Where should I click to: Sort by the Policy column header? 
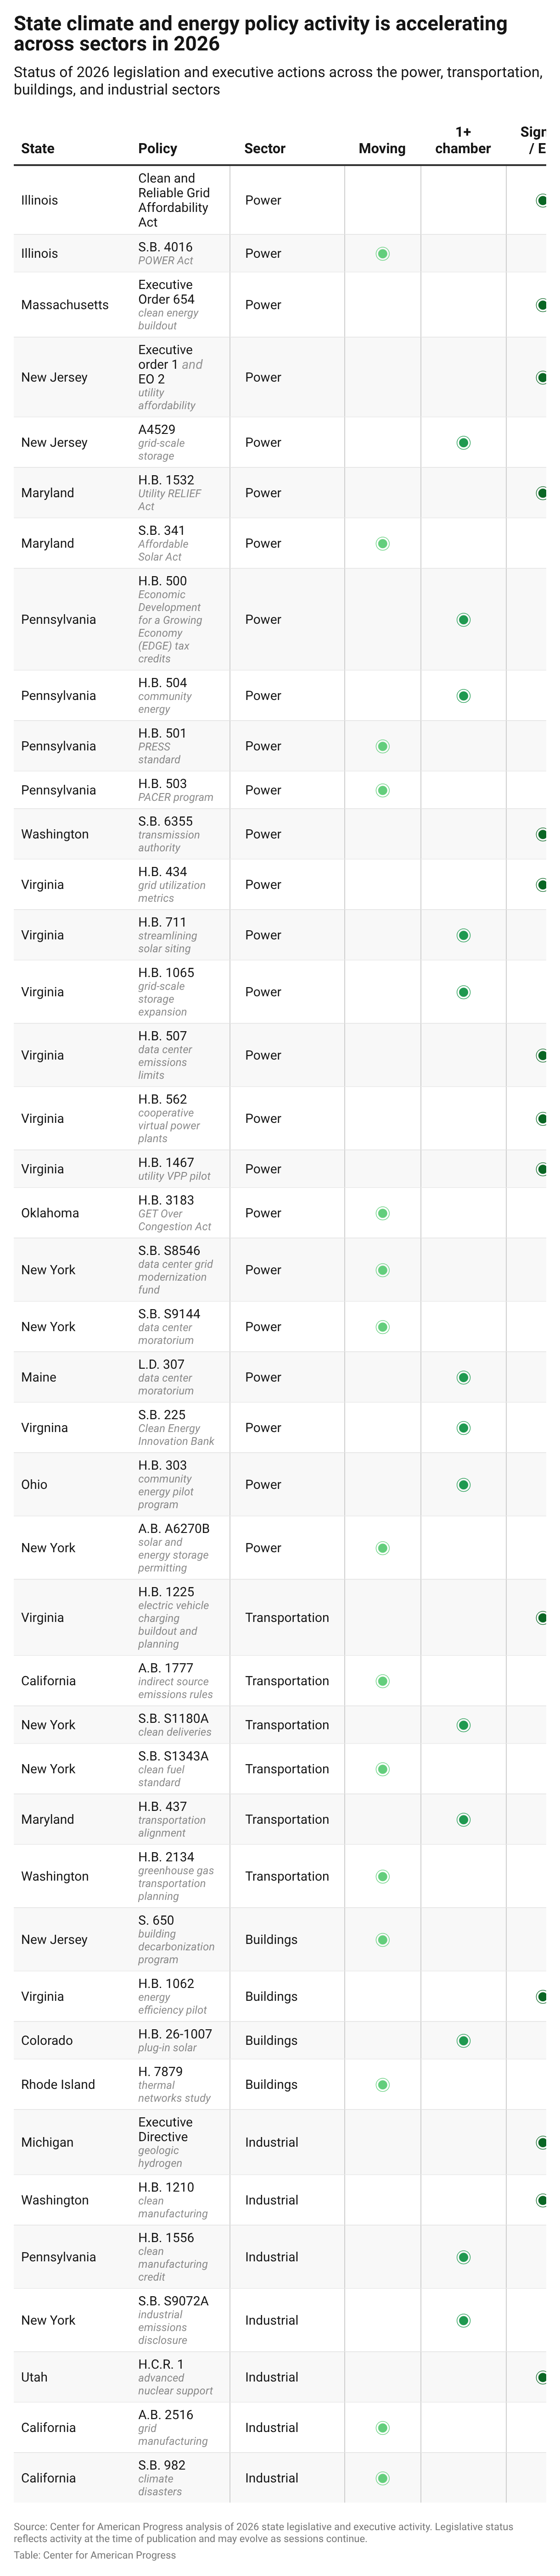click(x=157, y=148)
